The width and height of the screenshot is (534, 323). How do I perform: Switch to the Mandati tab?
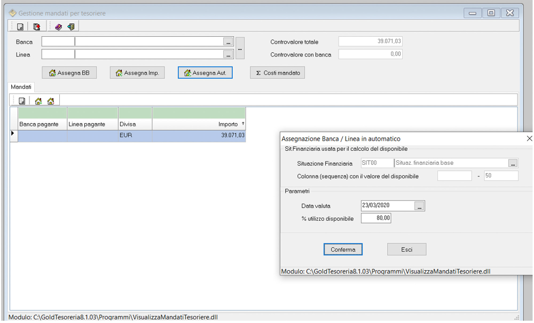[x=21, y=86]
